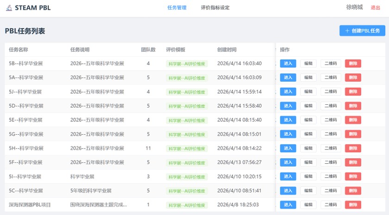Image resolution: width=389 pixels, height=215 pixels.
Task: Show QR code for 5D--科学毕业展
Action: (x=331, y=106)
